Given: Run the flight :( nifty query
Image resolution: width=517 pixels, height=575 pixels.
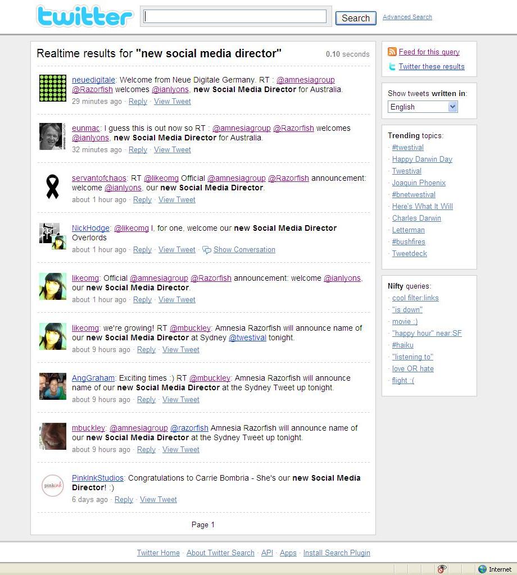Looking at the screenshot, I should coord(403,380).
